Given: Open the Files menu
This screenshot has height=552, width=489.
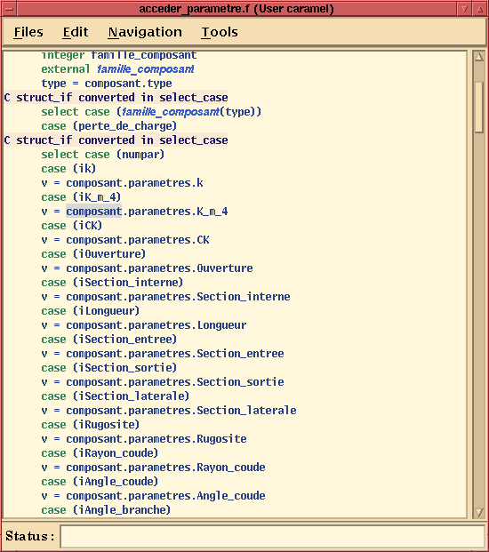Looking at the screenshot, I should (28, 32).
